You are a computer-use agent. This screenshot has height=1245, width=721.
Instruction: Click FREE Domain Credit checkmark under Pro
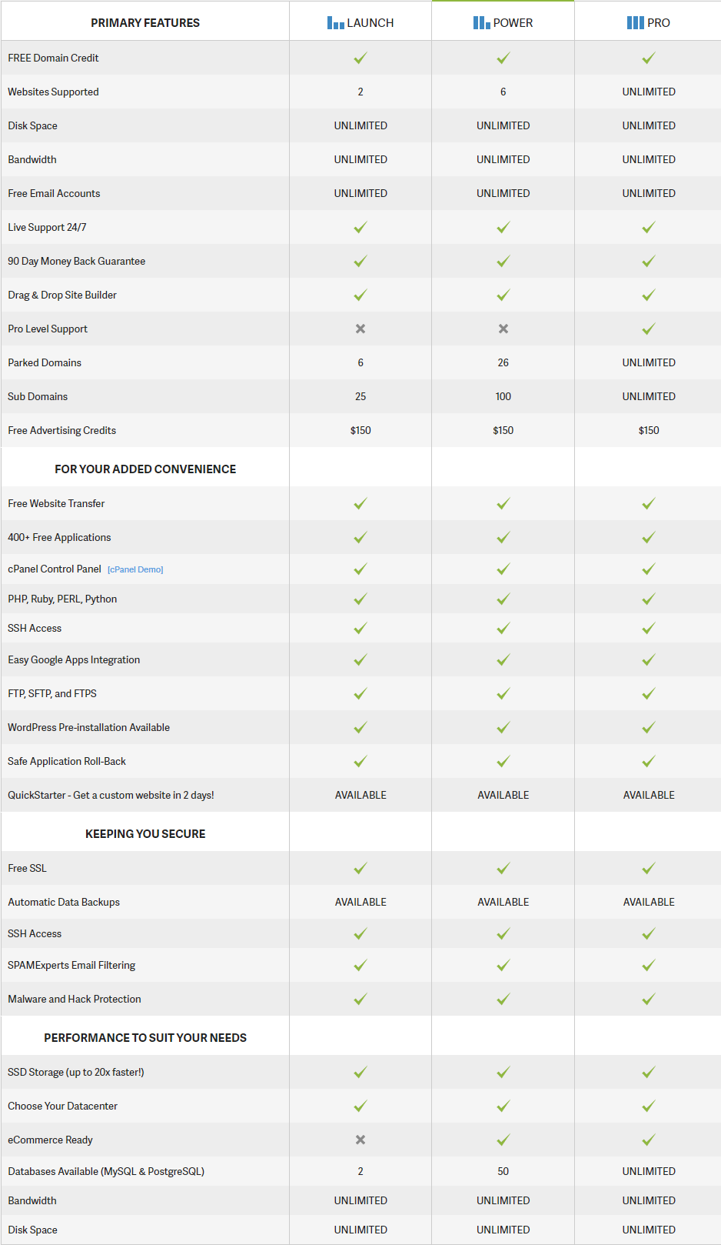649,58
